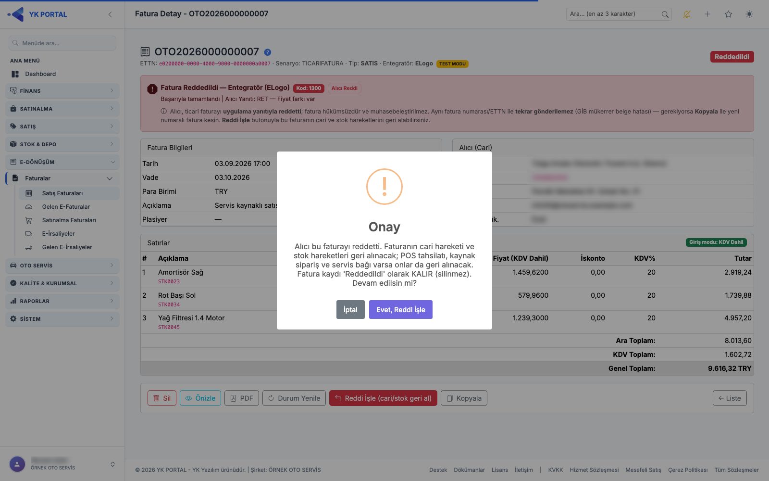Expand the OTO SERVİS menu section

pos(62,266)
